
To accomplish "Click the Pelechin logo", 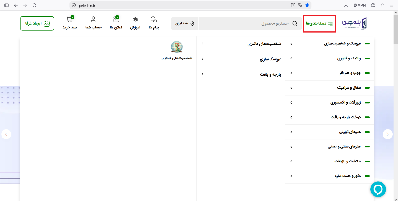I will click(x=355, y=24).
